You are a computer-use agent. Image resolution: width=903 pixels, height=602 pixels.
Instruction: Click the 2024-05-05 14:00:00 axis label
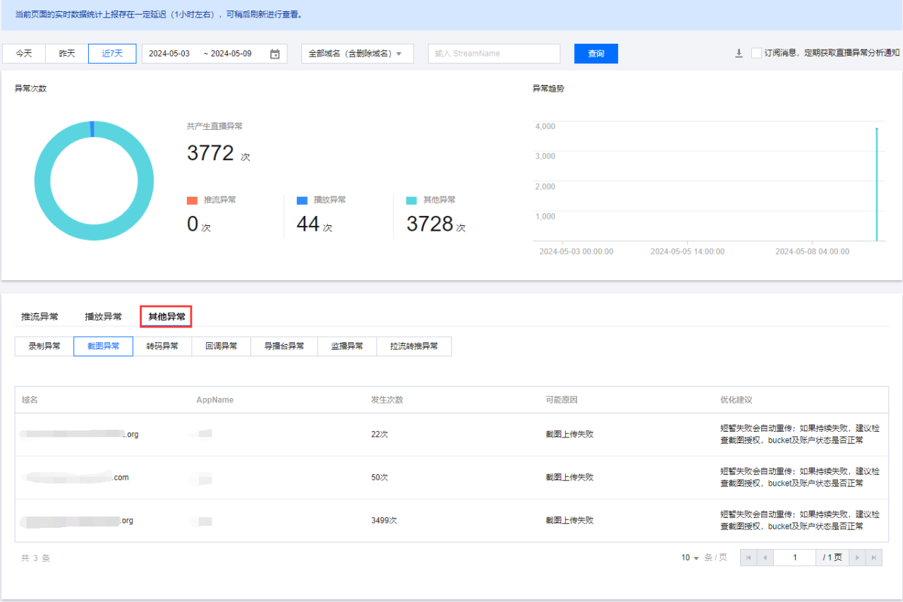click(687, 251)
